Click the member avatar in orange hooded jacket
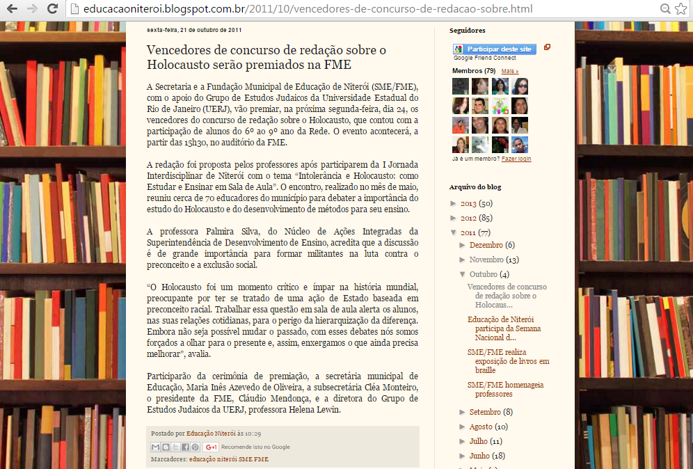The image size is (693, 469). (x=461, y=125)
